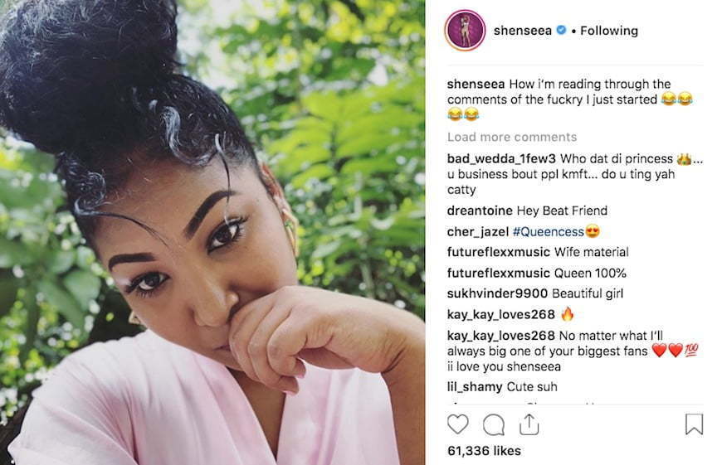Save the post with the bookmark icon
The width and height of the screenshot is (722, 465).
pyautogui.click(x=694, y=424)
